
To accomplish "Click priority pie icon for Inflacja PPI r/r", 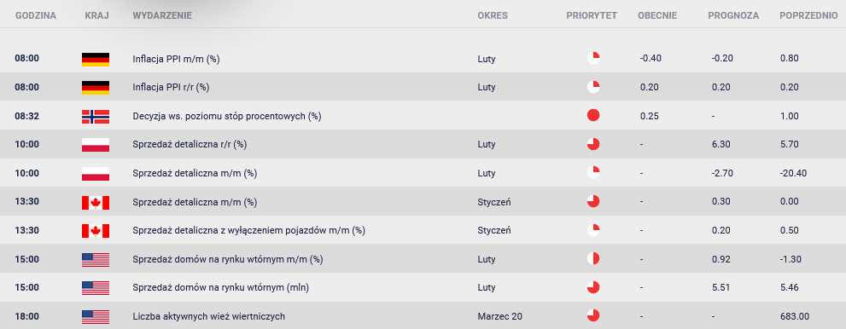I will 593,87.
